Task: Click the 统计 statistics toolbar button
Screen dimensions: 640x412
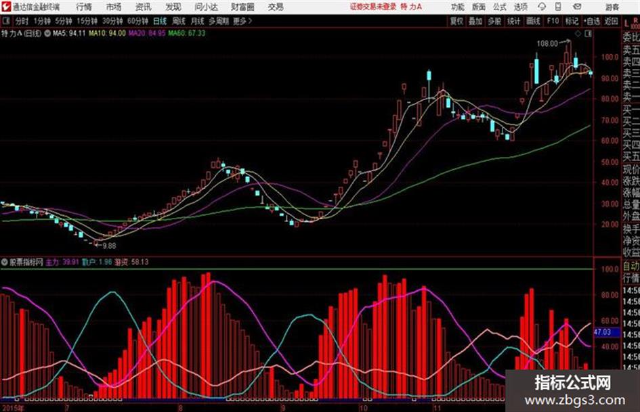Action: click(x=513, y=21)
